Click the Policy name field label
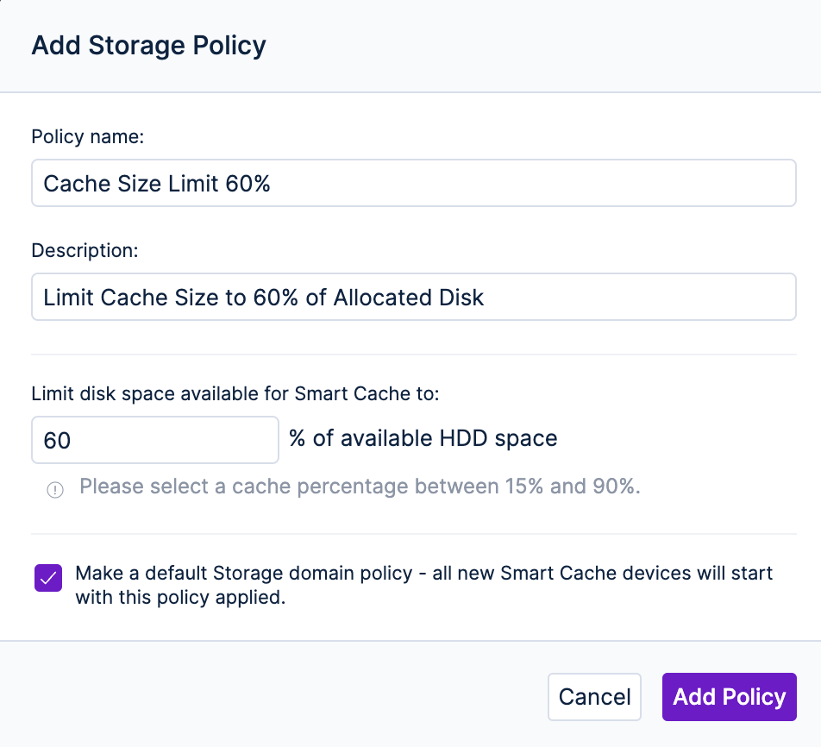This screenshot has height=747, width=821. (x=87, y=136)
